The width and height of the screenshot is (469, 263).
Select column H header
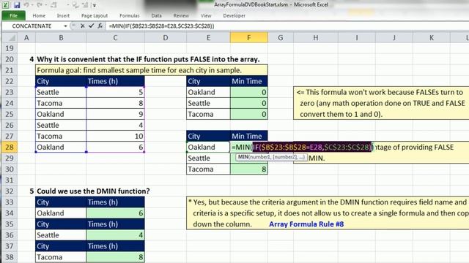316,37
